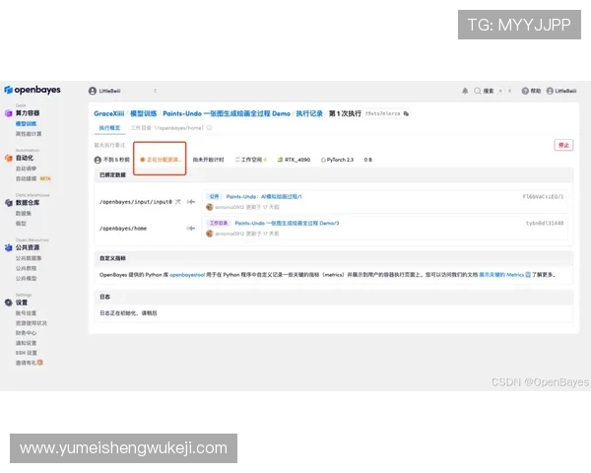Open the Points-Undo Demo breadcrumb link
Screen dimensions: 591x473
(x=227, y=113)
